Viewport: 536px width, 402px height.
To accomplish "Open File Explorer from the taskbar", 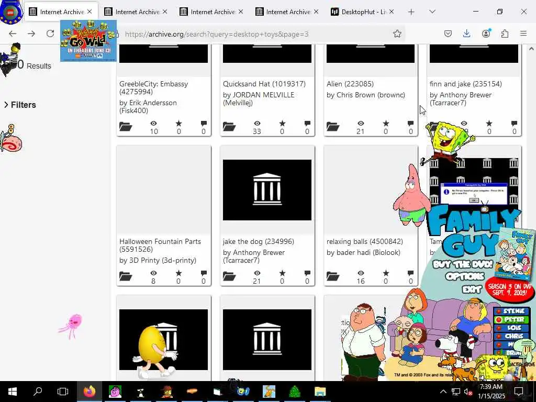I will (320, 392).
